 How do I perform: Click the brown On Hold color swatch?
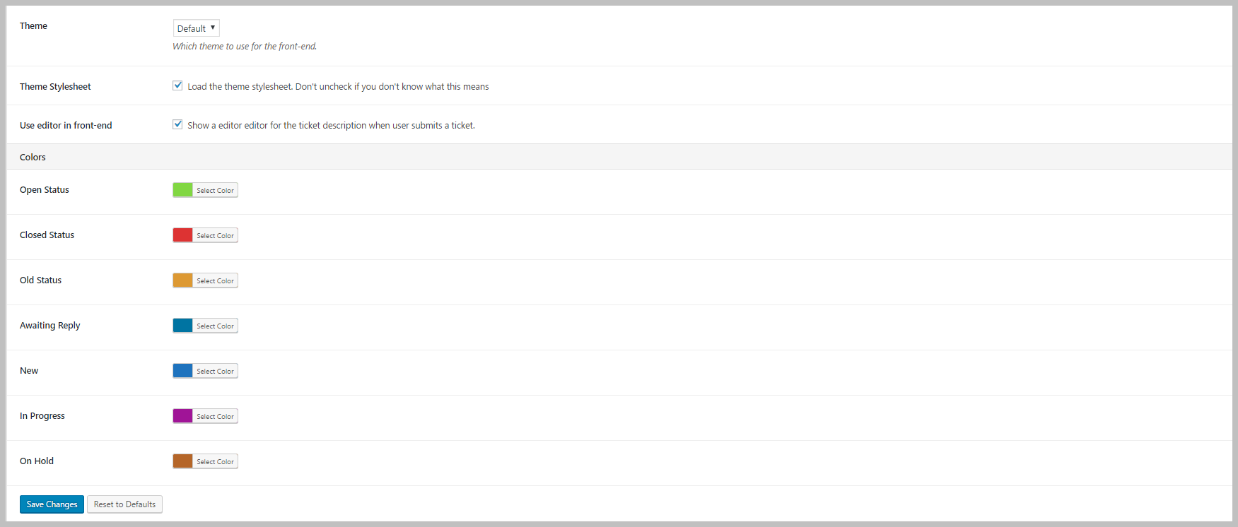pos(183,461)
